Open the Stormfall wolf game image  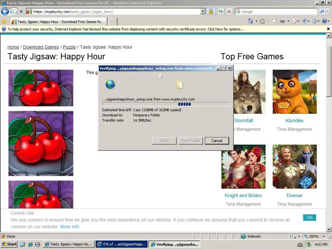click(249, 92)
